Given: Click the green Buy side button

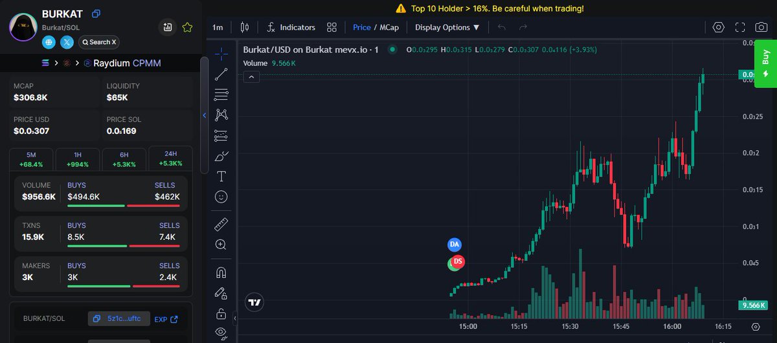Looking at the screenshot, I should pyautogui.click(x=765, y=64).
